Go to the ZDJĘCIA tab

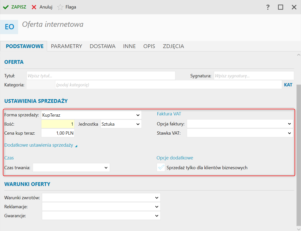(x=173, y=46)
